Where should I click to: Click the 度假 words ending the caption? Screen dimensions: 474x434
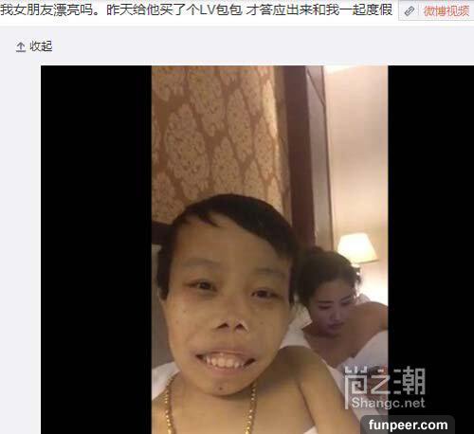(378, 9)
